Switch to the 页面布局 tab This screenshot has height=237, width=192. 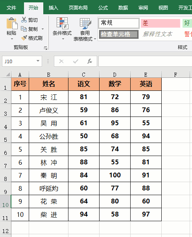(x=78, y=8)
